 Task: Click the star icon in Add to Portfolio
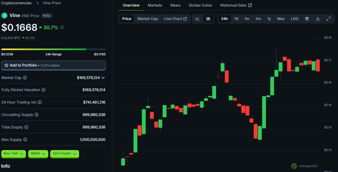[7, 65]
